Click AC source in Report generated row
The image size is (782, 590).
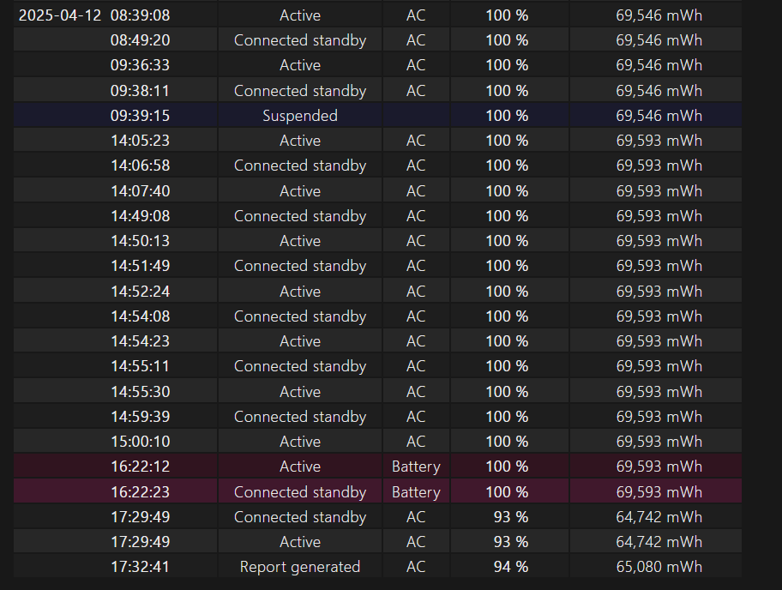416,567
